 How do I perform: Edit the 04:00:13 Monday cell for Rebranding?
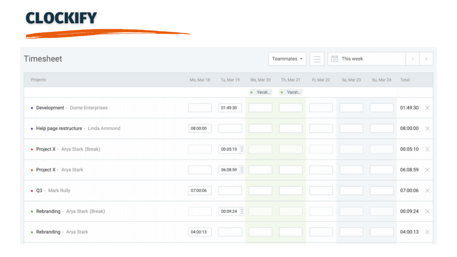[199, 232]
